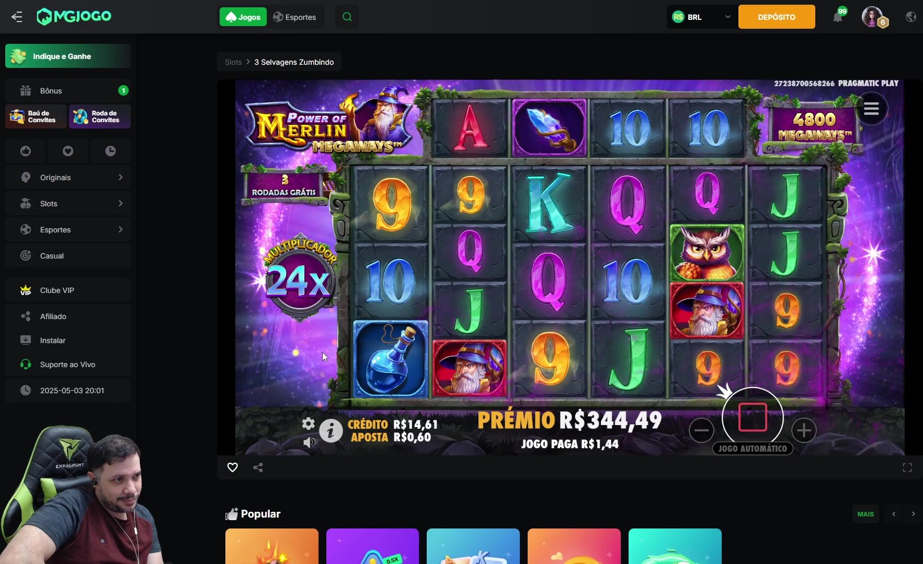
Task: Open the slot hamburger menu
Action: point(871,109)
